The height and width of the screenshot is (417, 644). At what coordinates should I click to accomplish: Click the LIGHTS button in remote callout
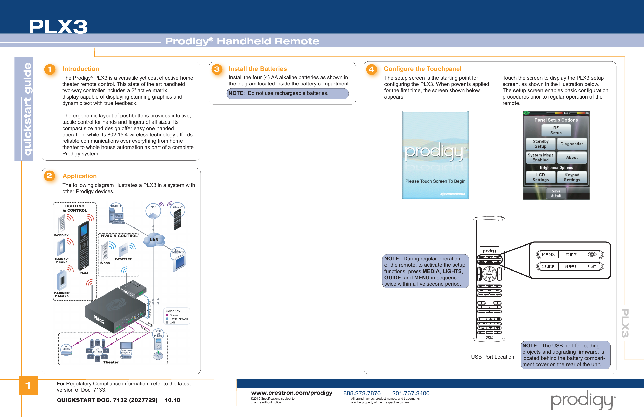click(570, 254)
